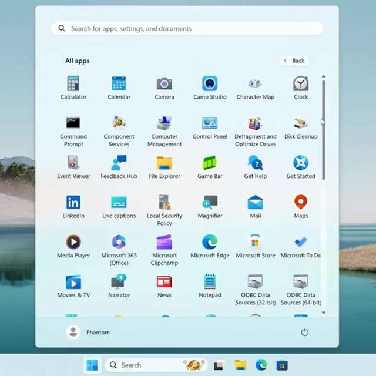Screen dimensions: 376x376
Task: Open Media Player
Action: coord(73,246)
